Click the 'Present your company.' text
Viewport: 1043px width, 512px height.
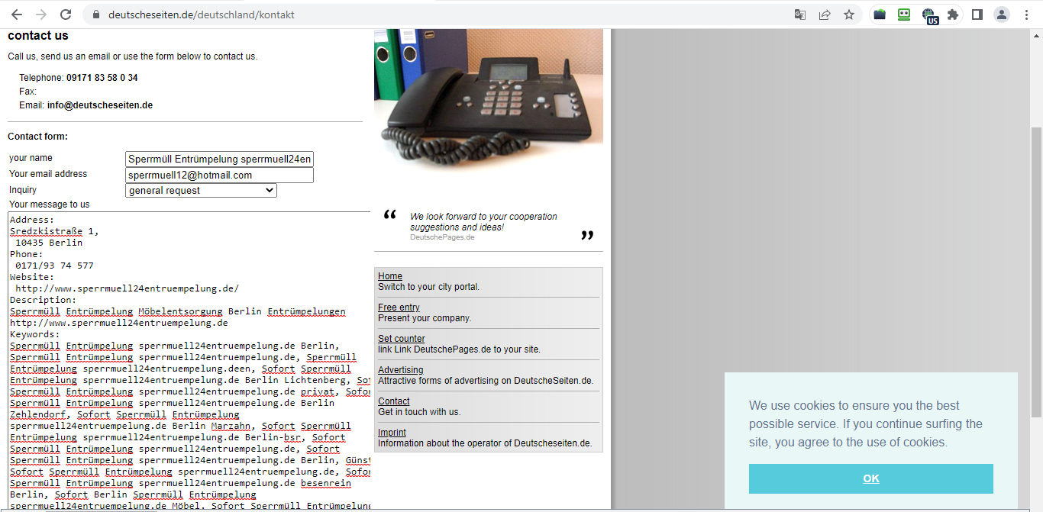pyautogui.click(x=425, y=318)
